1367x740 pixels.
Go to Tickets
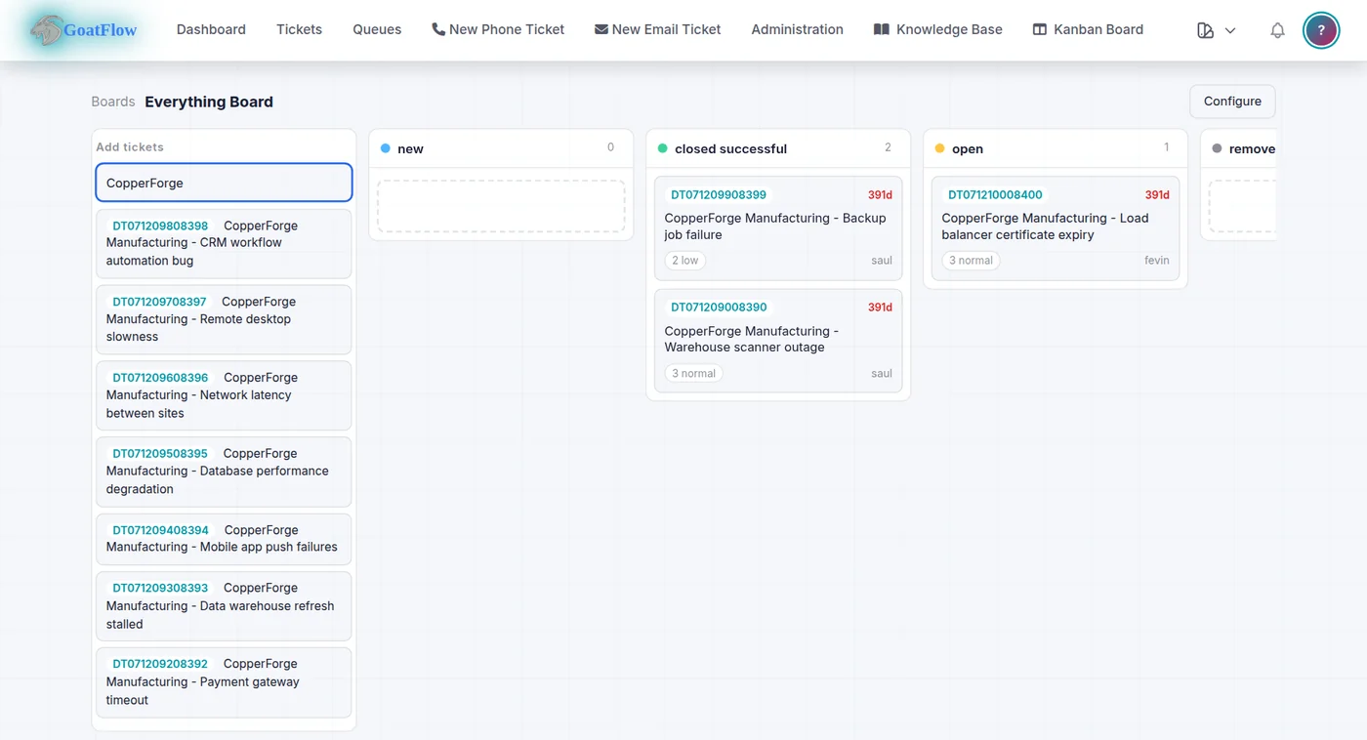click(x=299, y=29)
